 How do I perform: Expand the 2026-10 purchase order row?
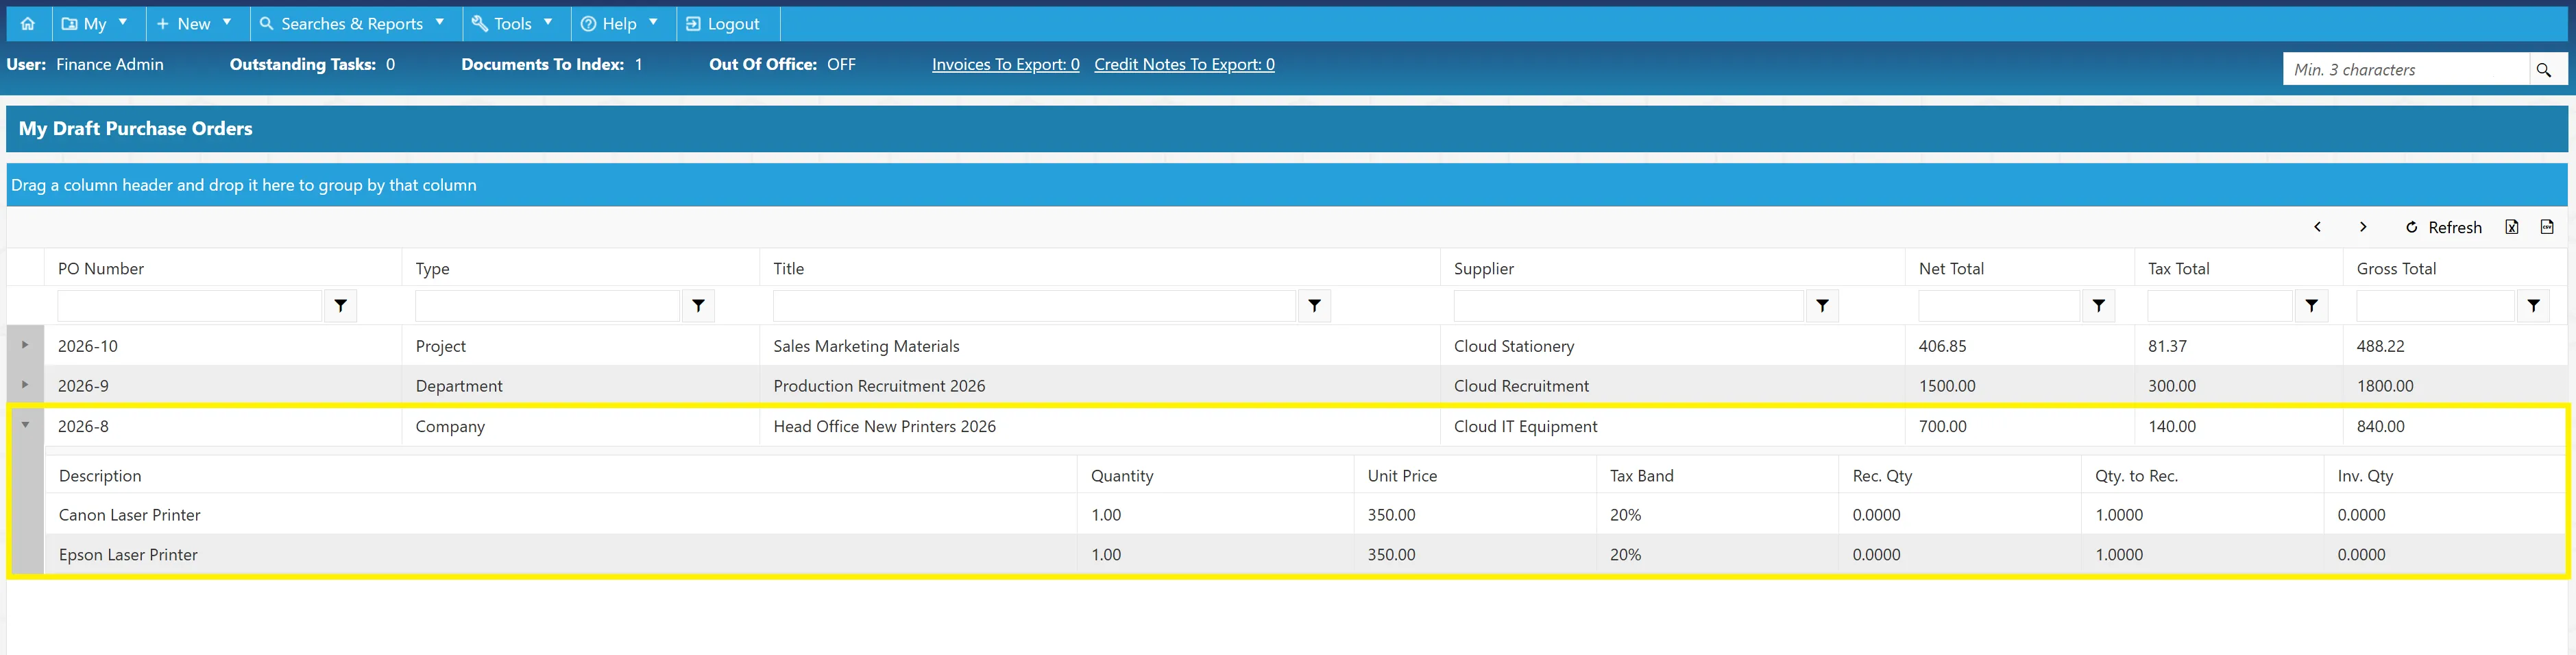tap(25, 345)
